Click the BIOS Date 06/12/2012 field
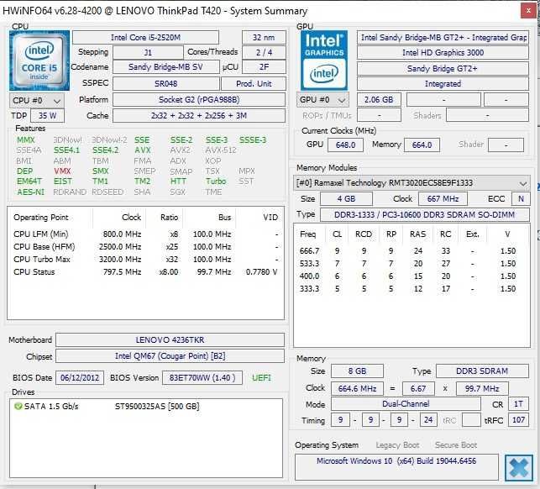 click(80, 378)
